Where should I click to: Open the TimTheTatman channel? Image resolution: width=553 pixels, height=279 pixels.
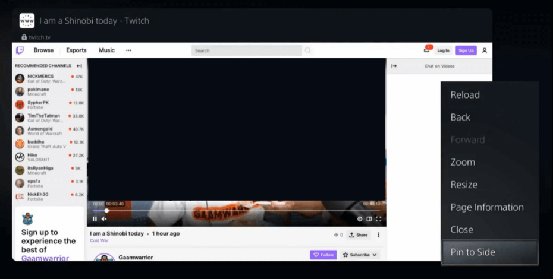[x=49, y=118]
